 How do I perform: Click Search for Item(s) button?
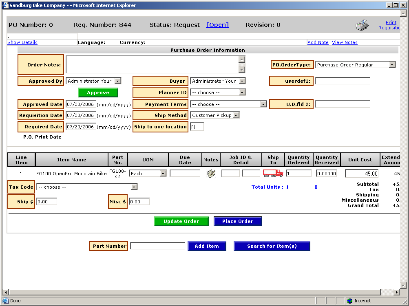pos(272,246)
